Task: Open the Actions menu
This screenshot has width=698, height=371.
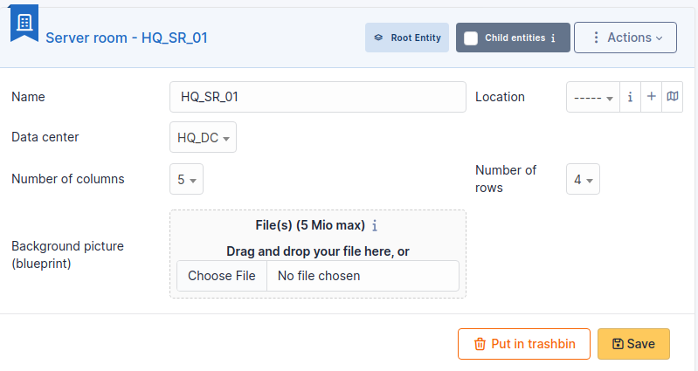Action: (625, 38)
